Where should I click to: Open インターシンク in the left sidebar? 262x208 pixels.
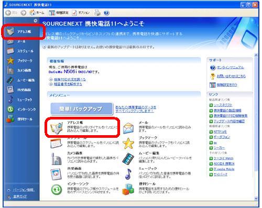point(21,110)
